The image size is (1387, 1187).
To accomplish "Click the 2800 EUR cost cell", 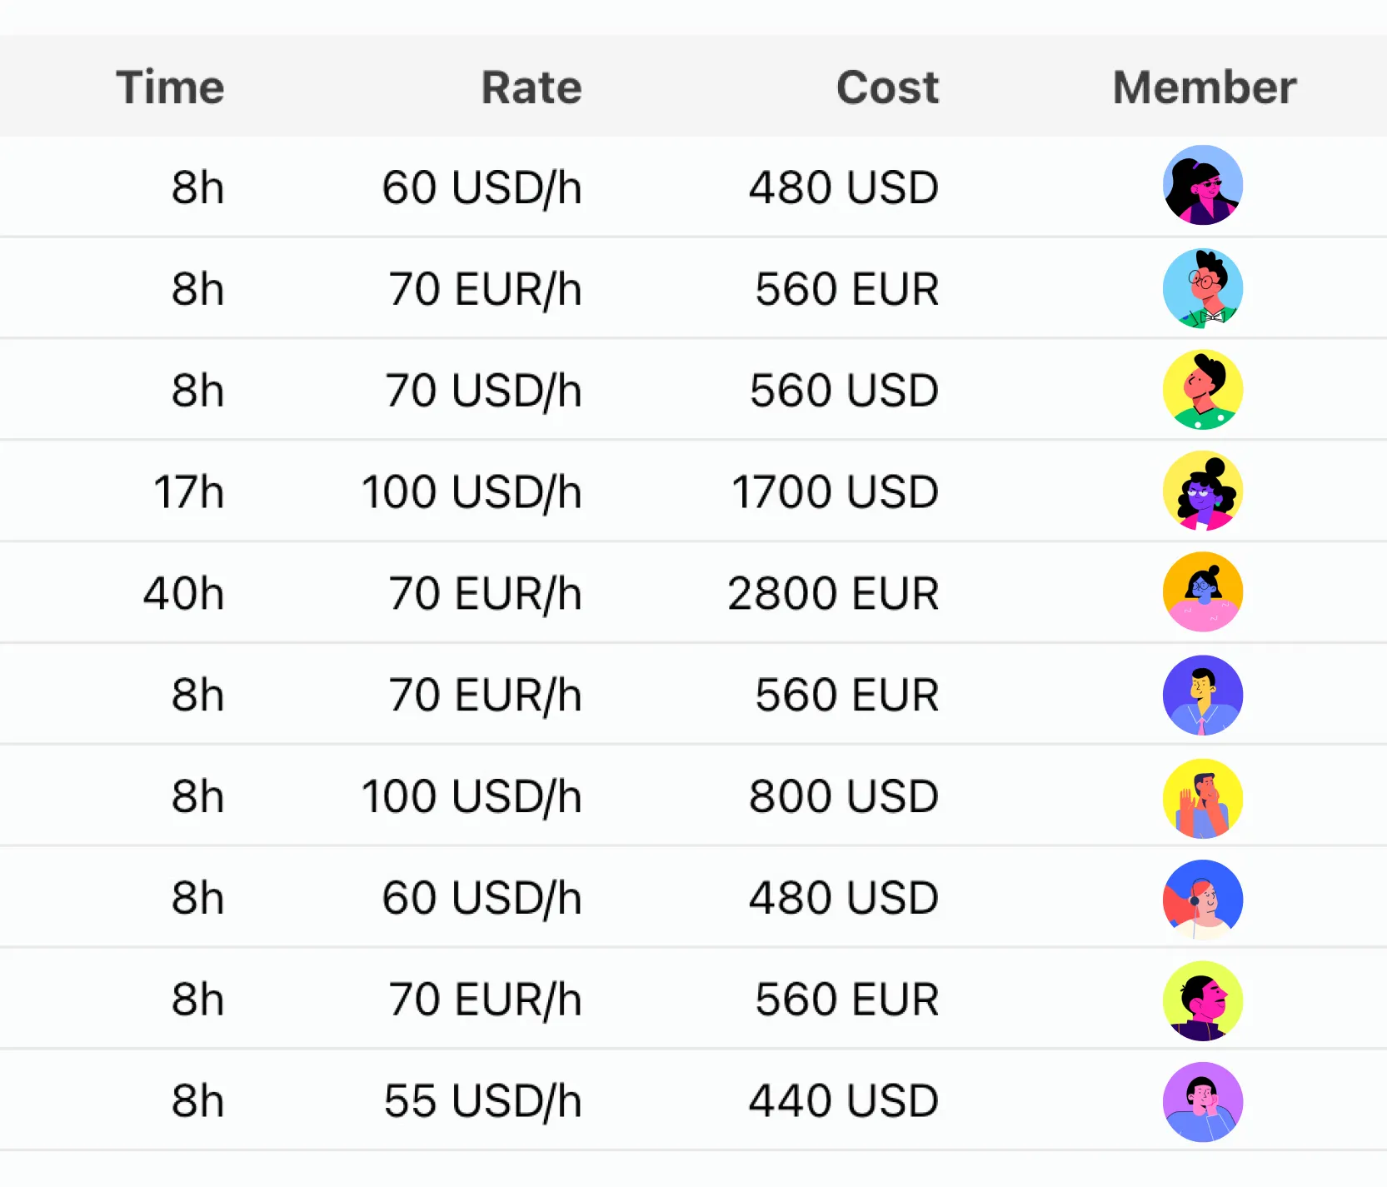I will click(x=833, y=593).
